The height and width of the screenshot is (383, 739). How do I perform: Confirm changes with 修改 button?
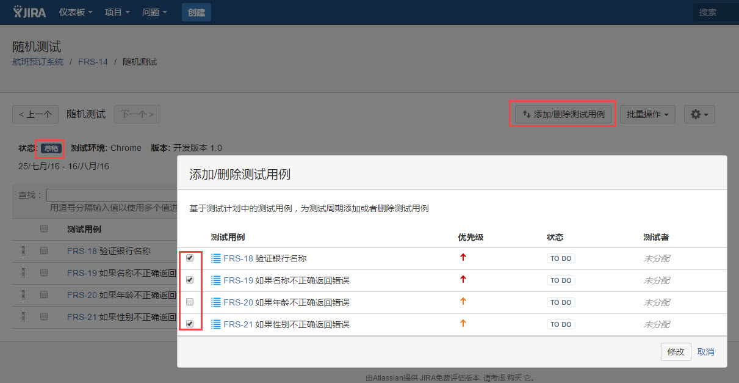point(676,352)
